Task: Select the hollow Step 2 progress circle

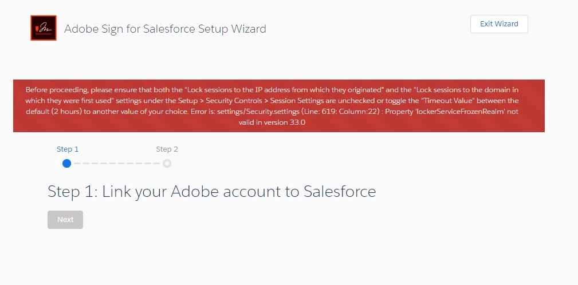Action: 167,163
